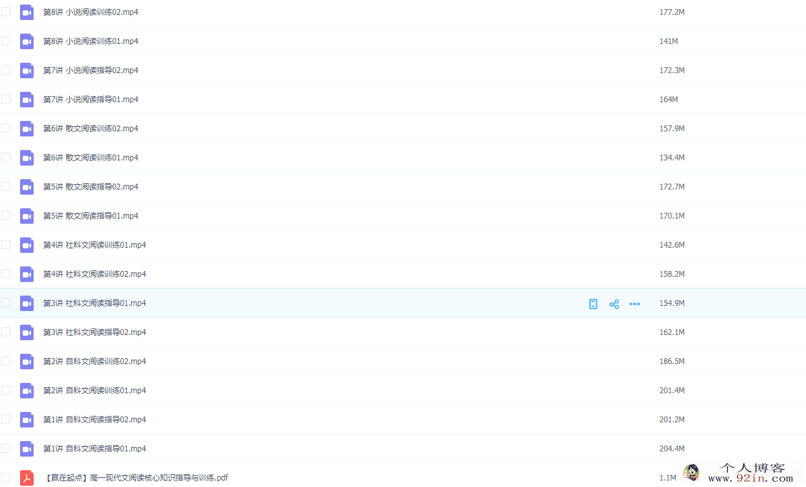Open file 第6讲 散文阅读训练01.mp4
806x487 pixels.
[x=91, y=158]
